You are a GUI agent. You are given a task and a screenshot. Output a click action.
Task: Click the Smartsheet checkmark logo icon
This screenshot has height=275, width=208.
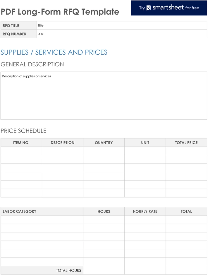pos(149,8)
